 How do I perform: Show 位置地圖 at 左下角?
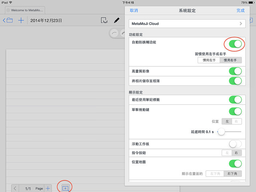215,174
